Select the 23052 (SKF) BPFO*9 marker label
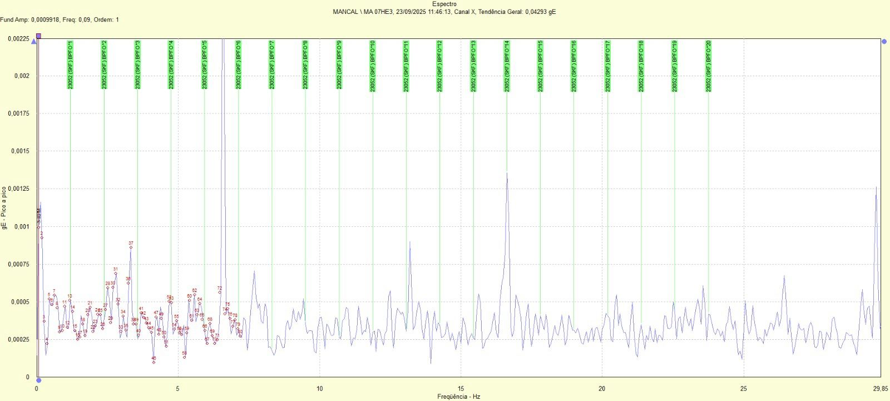Screen dimensions: 890x401 pos(339,65)
